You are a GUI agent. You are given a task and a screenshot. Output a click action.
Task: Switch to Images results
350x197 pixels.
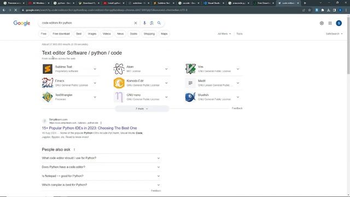point(92,34)
